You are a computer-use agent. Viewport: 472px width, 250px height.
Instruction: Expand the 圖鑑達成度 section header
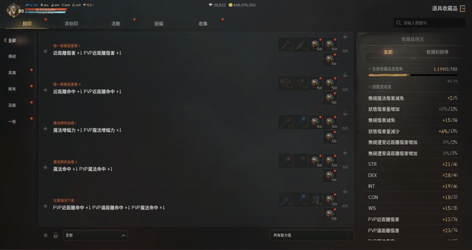(379, 87)
